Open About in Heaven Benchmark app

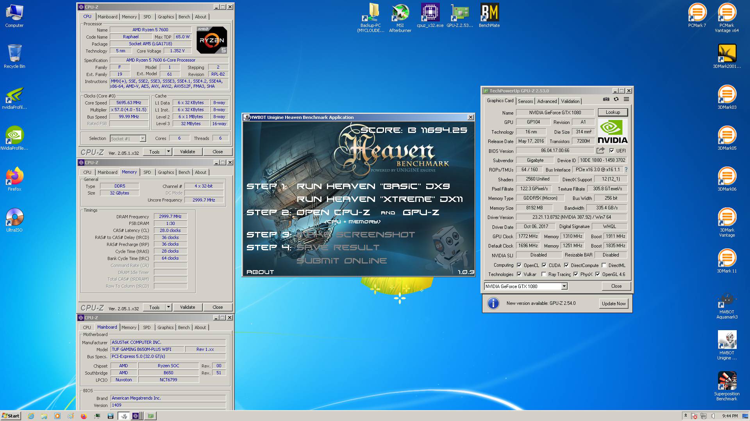pyautogui.click(x=260, y=272)
